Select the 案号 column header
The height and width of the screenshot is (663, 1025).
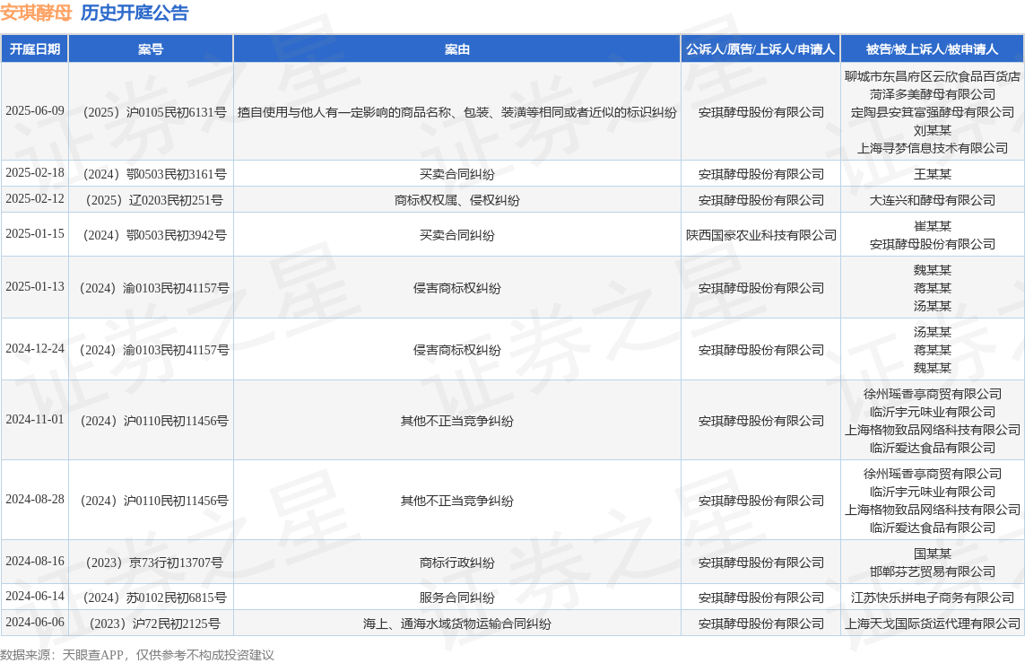(151, 49)
